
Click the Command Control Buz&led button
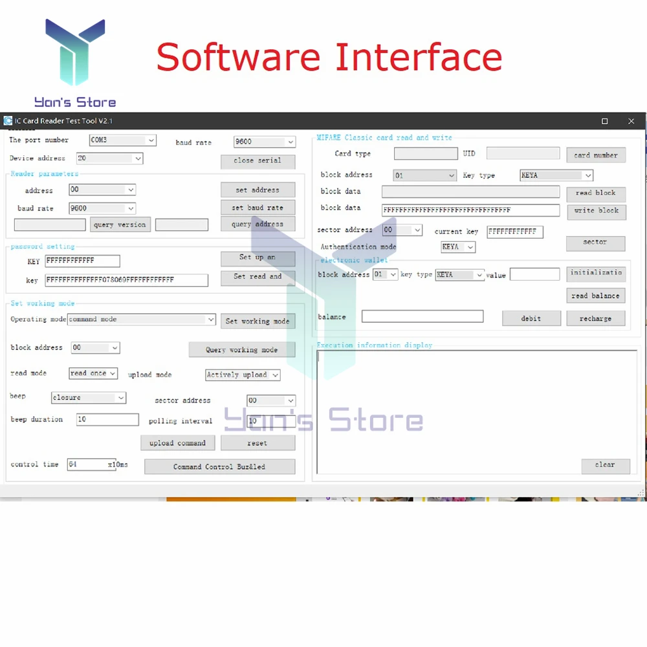(219, 467)
